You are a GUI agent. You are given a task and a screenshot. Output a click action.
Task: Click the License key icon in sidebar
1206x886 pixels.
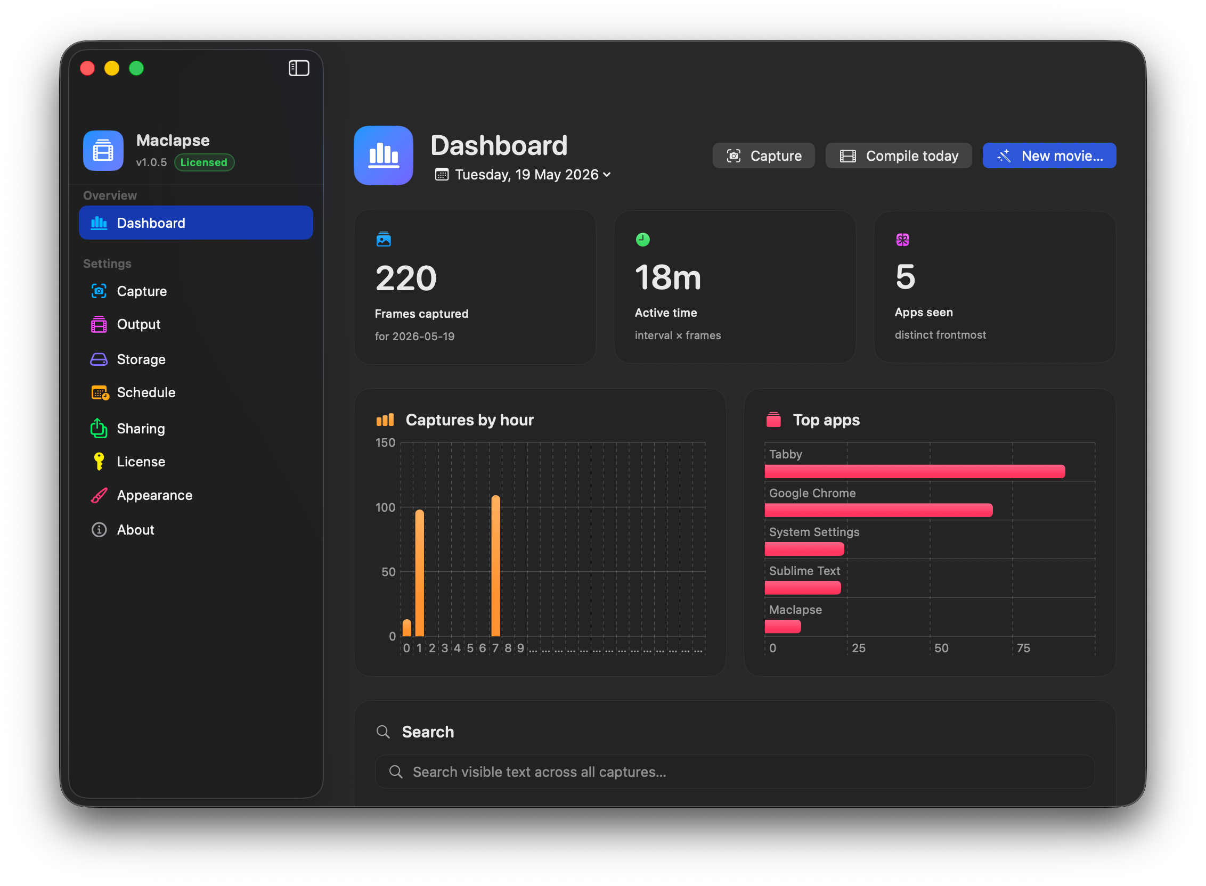point(99,462)
